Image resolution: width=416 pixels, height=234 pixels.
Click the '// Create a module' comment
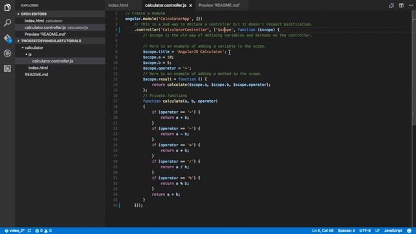click(145, 13)
